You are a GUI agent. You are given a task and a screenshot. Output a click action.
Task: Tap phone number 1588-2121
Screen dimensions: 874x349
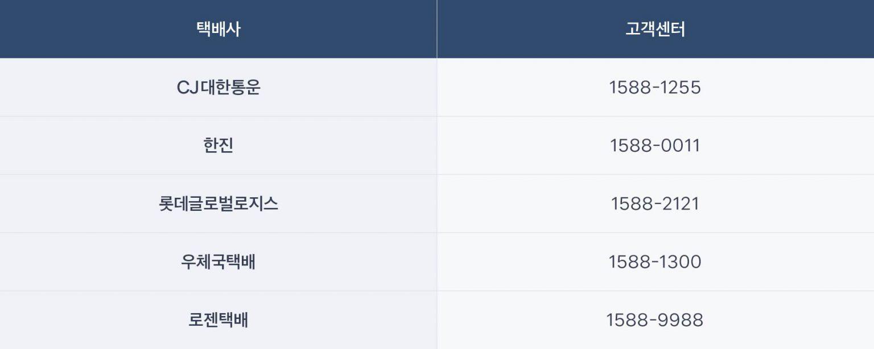click(655, 204)
